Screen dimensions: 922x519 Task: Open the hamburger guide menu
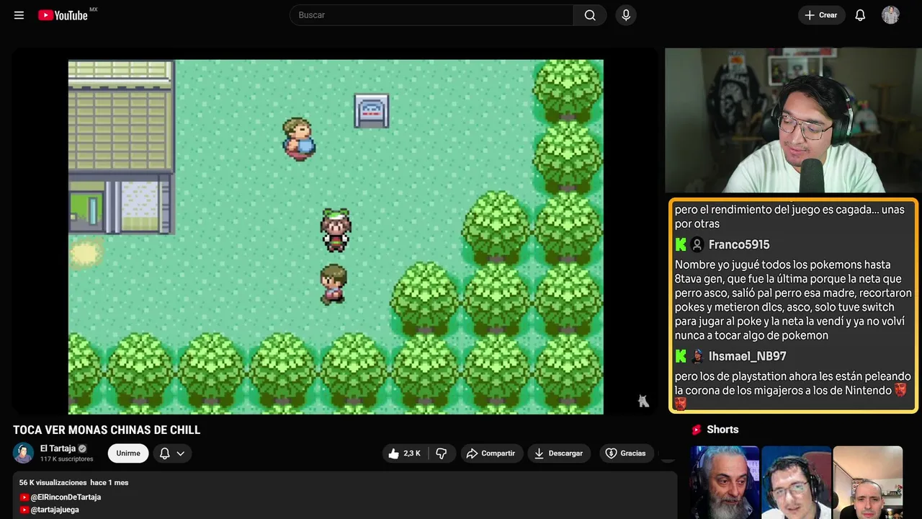click(x=19, y=15)
